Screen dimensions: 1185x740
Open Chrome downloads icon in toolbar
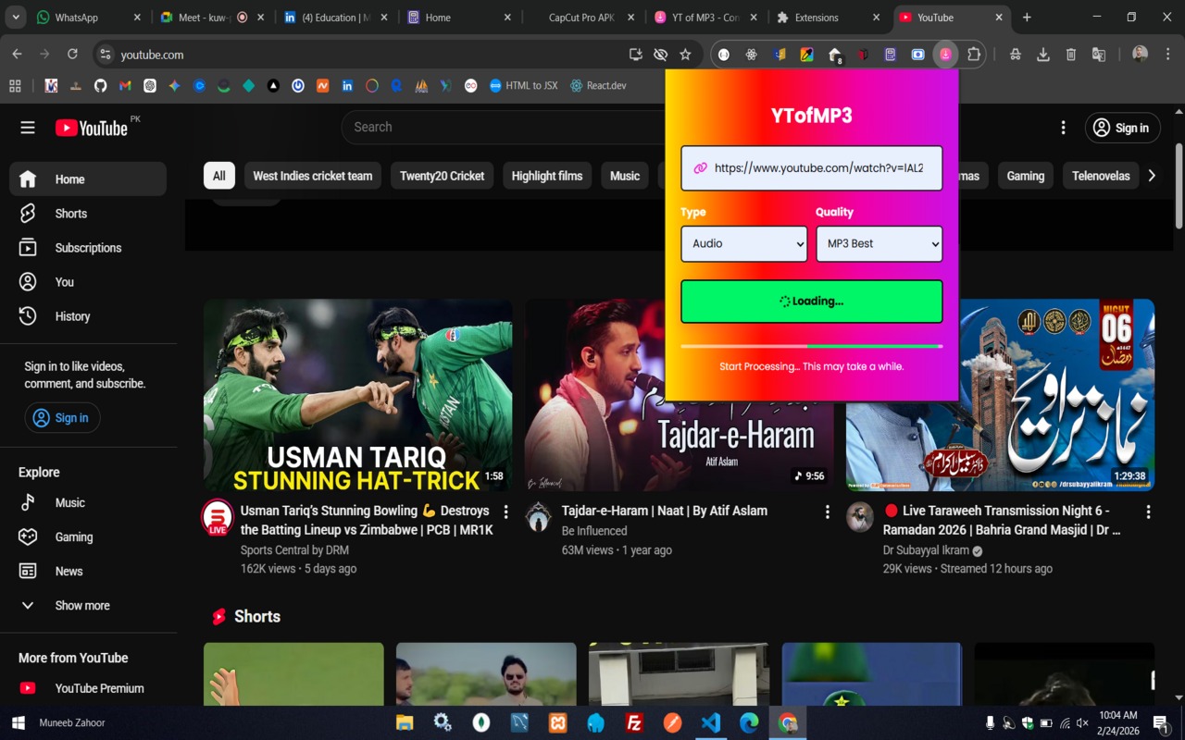pyautogui.click(x=1043, y=55)
